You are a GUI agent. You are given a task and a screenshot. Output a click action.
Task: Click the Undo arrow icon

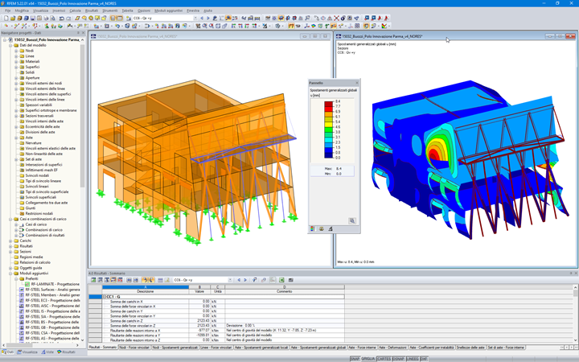pyautogui.click(x=61, y=18)
